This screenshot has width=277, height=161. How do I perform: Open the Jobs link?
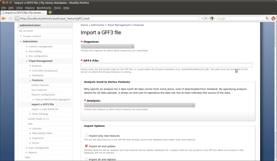click(x=30, y=124)
